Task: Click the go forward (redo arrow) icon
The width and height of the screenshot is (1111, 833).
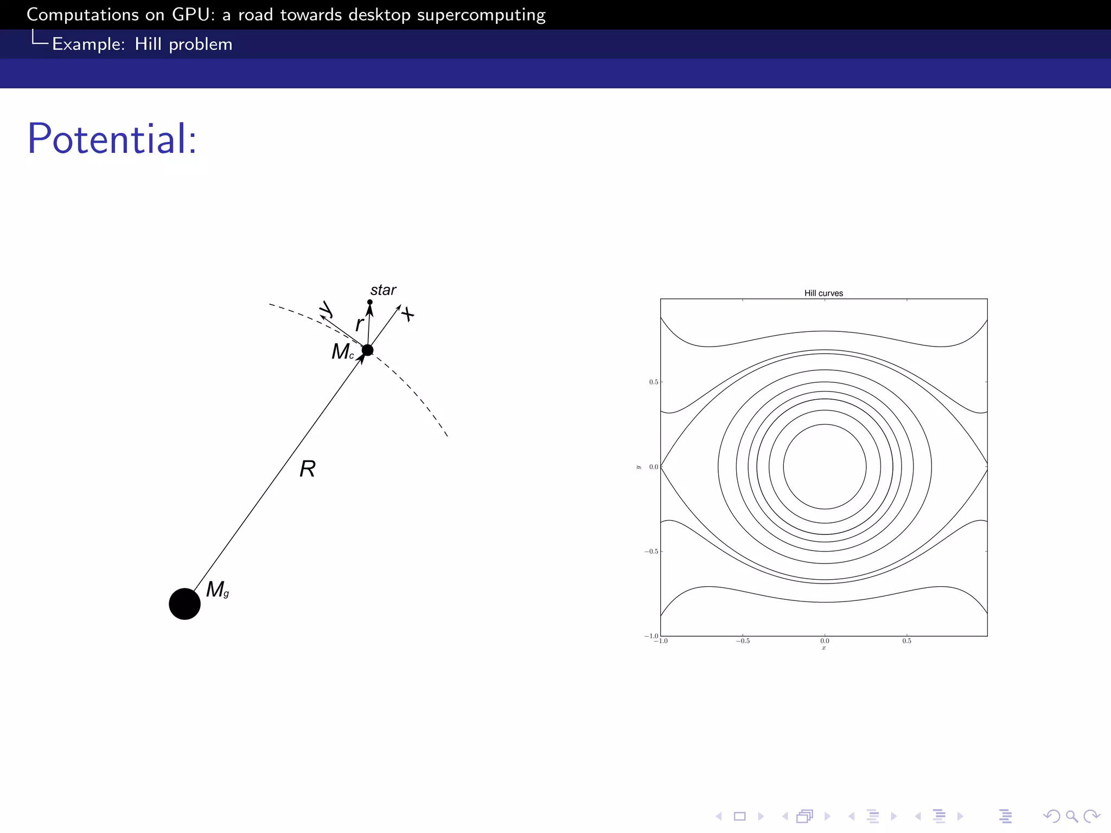Action: (x=1091, y=816)
